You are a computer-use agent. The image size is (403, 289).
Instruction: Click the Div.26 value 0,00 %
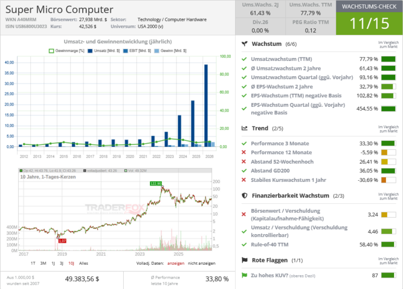tap(260, 30)
